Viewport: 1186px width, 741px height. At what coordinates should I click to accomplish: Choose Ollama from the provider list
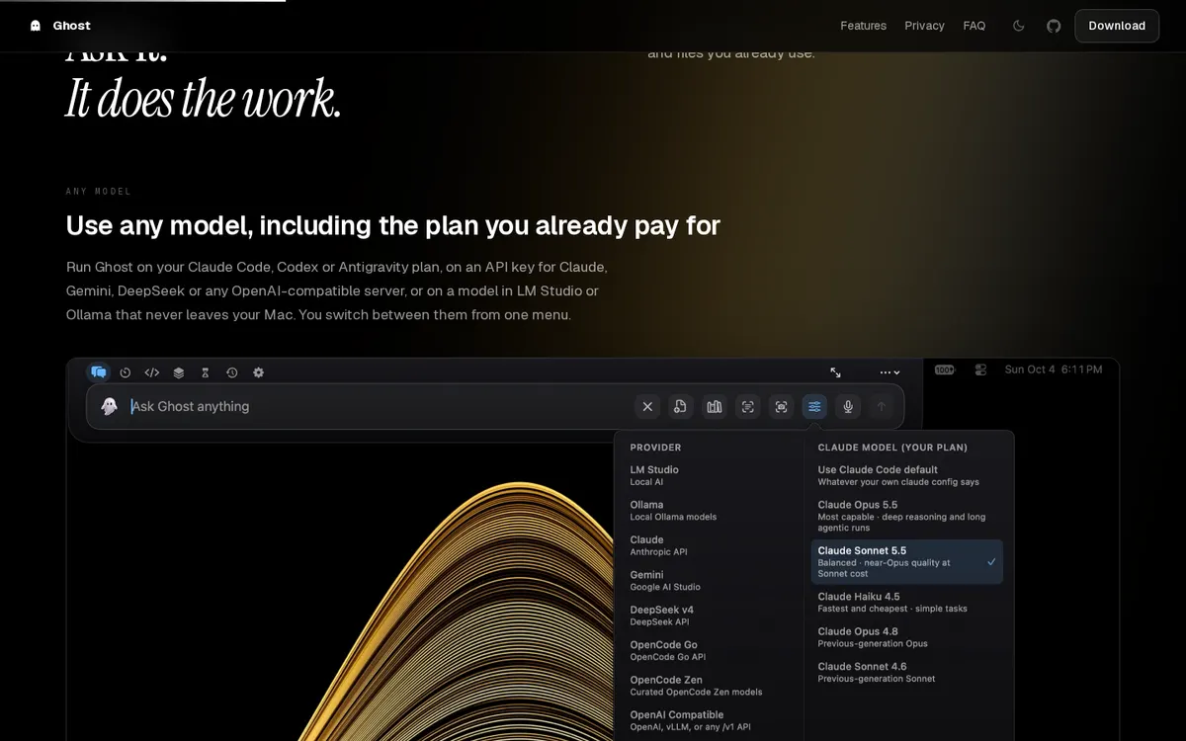(x=709, y=511)
